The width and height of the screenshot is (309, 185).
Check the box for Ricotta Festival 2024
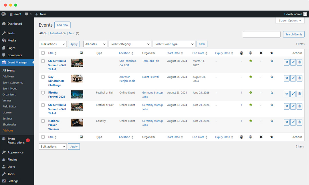(43, 93)
